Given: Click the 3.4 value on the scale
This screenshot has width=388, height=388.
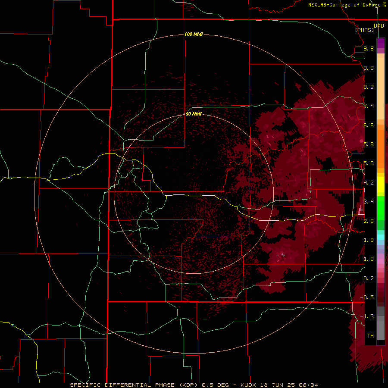Looking at the screenshot, I should click(369, 202).
